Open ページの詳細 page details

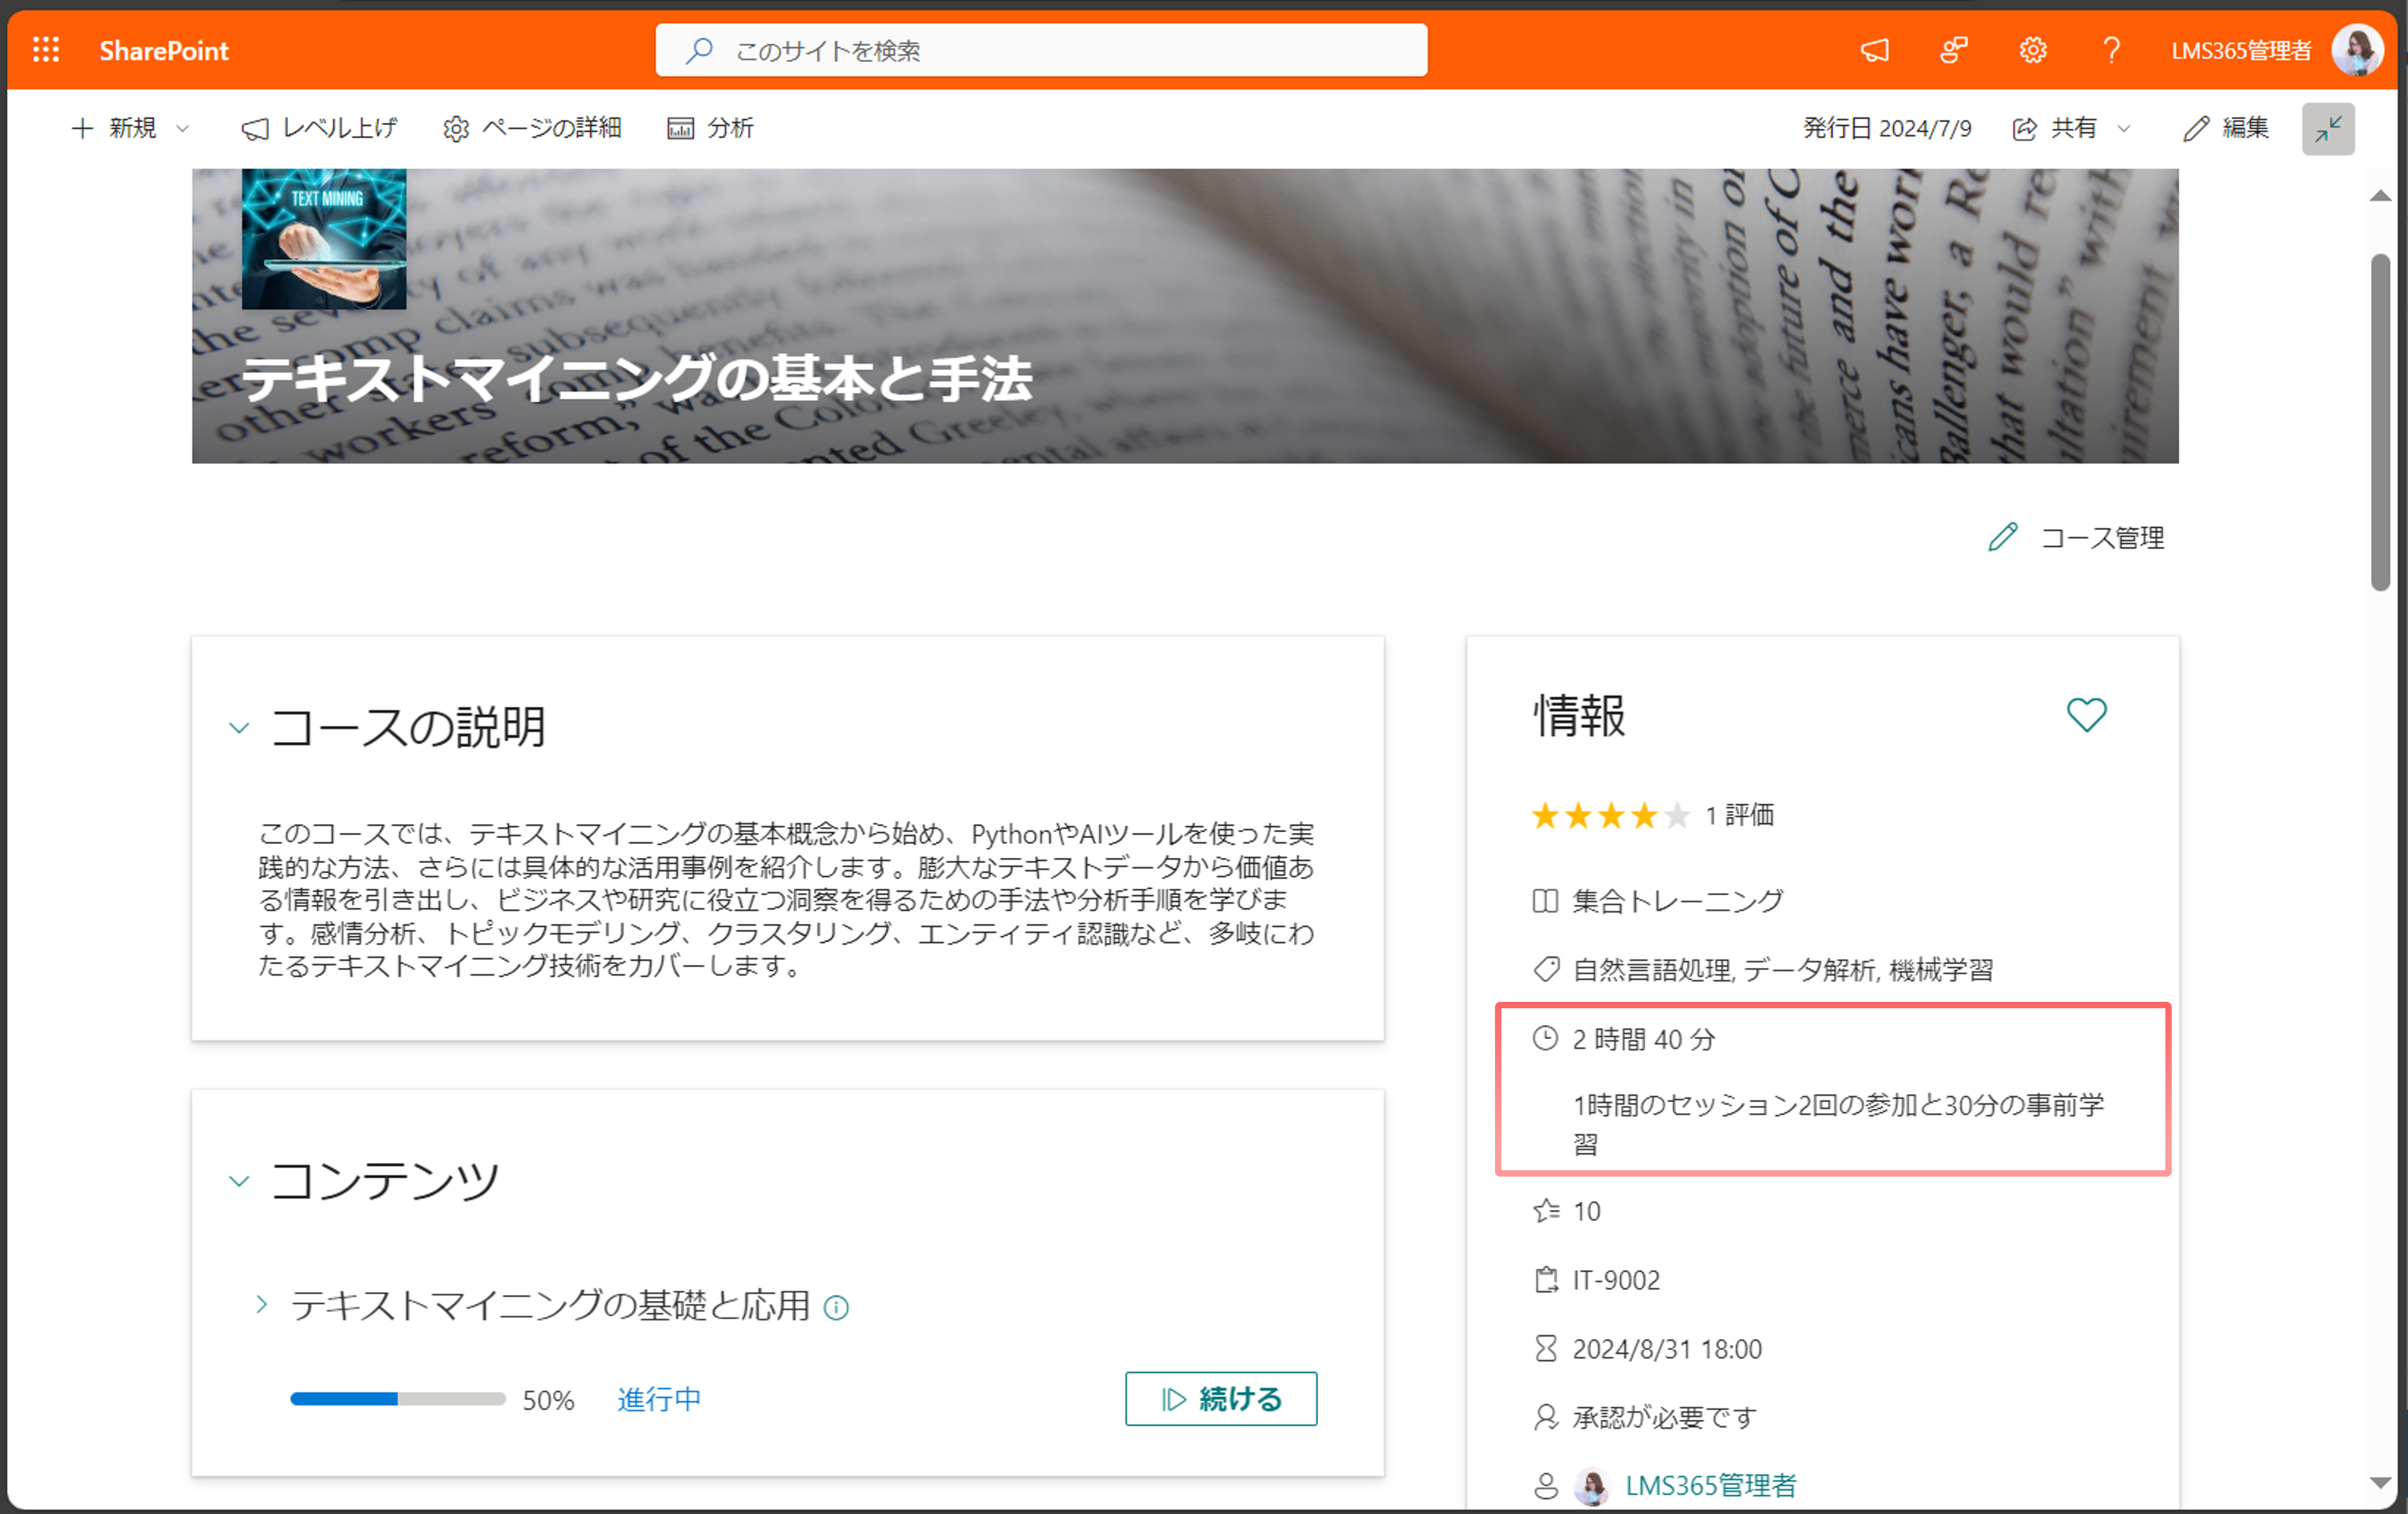point(532,128)
